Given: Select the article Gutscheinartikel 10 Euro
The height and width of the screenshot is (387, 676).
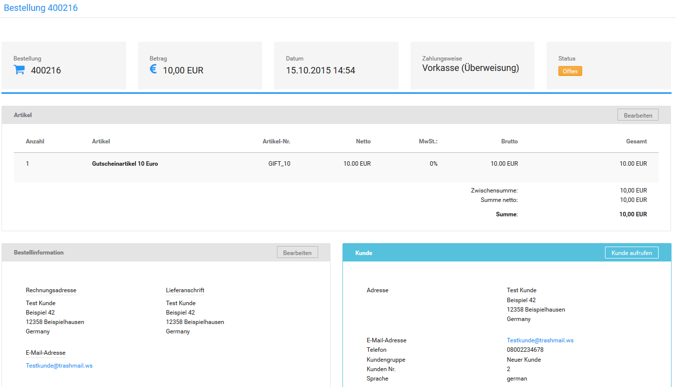Looking at the screenshot, I should [125, 163].
